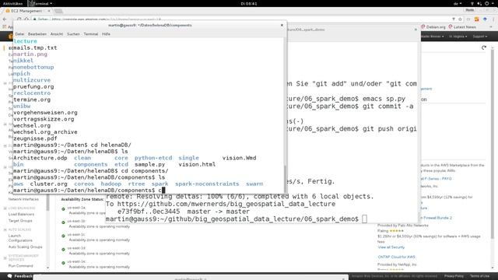Click the us-east-1a green status icon

pos(63,209)
